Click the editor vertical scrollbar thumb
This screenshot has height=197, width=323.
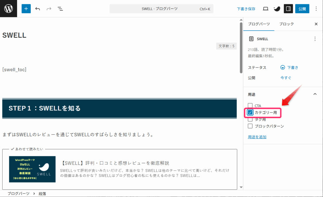(241, 47)
